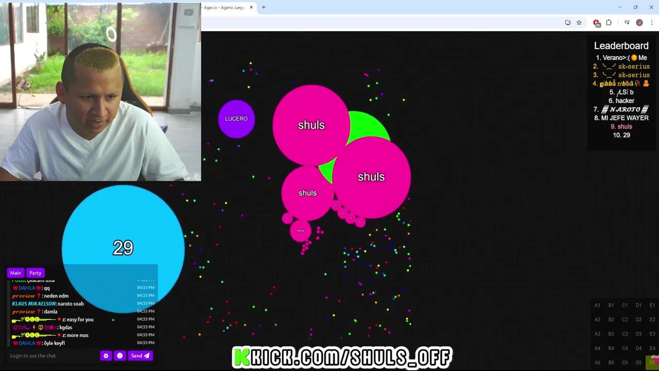This screenshot has width=659, height=371.
Task: Click leaderboard entry '1. Verano>:('
Action: [621, 58]
